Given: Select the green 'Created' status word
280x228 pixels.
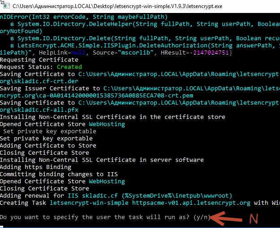Looking at the screenshot, I should click(69, 67).
